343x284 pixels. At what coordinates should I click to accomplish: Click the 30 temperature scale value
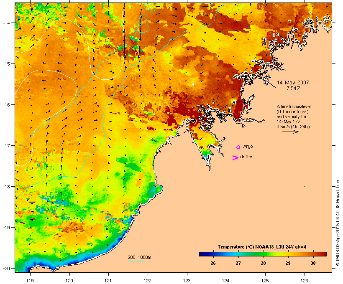coord(313,263)
